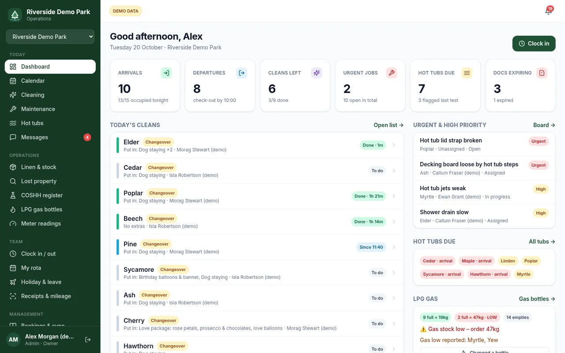This screenshot has height=353, width=565.
Task: Open the notifications bell icon
Action: click(548, 11)
